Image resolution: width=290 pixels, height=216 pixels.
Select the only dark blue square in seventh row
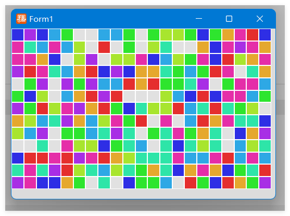(129, 109)
